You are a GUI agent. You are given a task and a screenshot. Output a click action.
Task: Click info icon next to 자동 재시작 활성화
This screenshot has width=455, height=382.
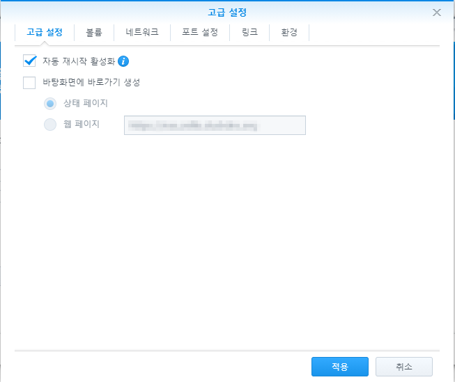point(123,61)
